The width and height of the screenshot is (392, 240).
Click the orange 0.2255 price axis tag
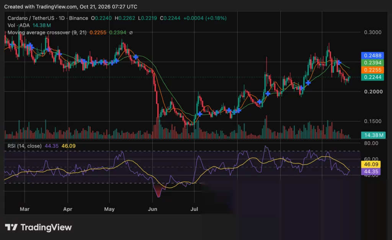pyautogui.click(x=372, y=70)
